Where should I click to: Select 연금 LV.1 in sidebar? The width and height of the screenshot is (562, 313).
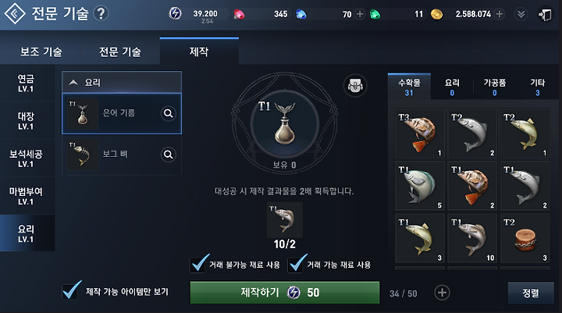tap(26, 84)
